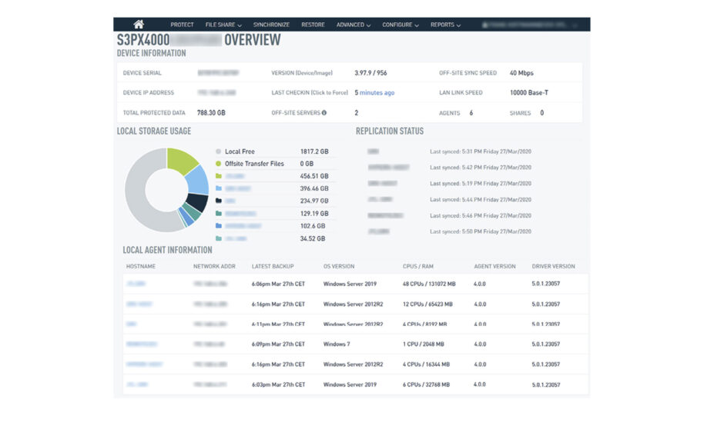Viewport: 704px width, 439px height.
Task: Click the dark folder icon for 234.97 GB
Action: (219, 201)
